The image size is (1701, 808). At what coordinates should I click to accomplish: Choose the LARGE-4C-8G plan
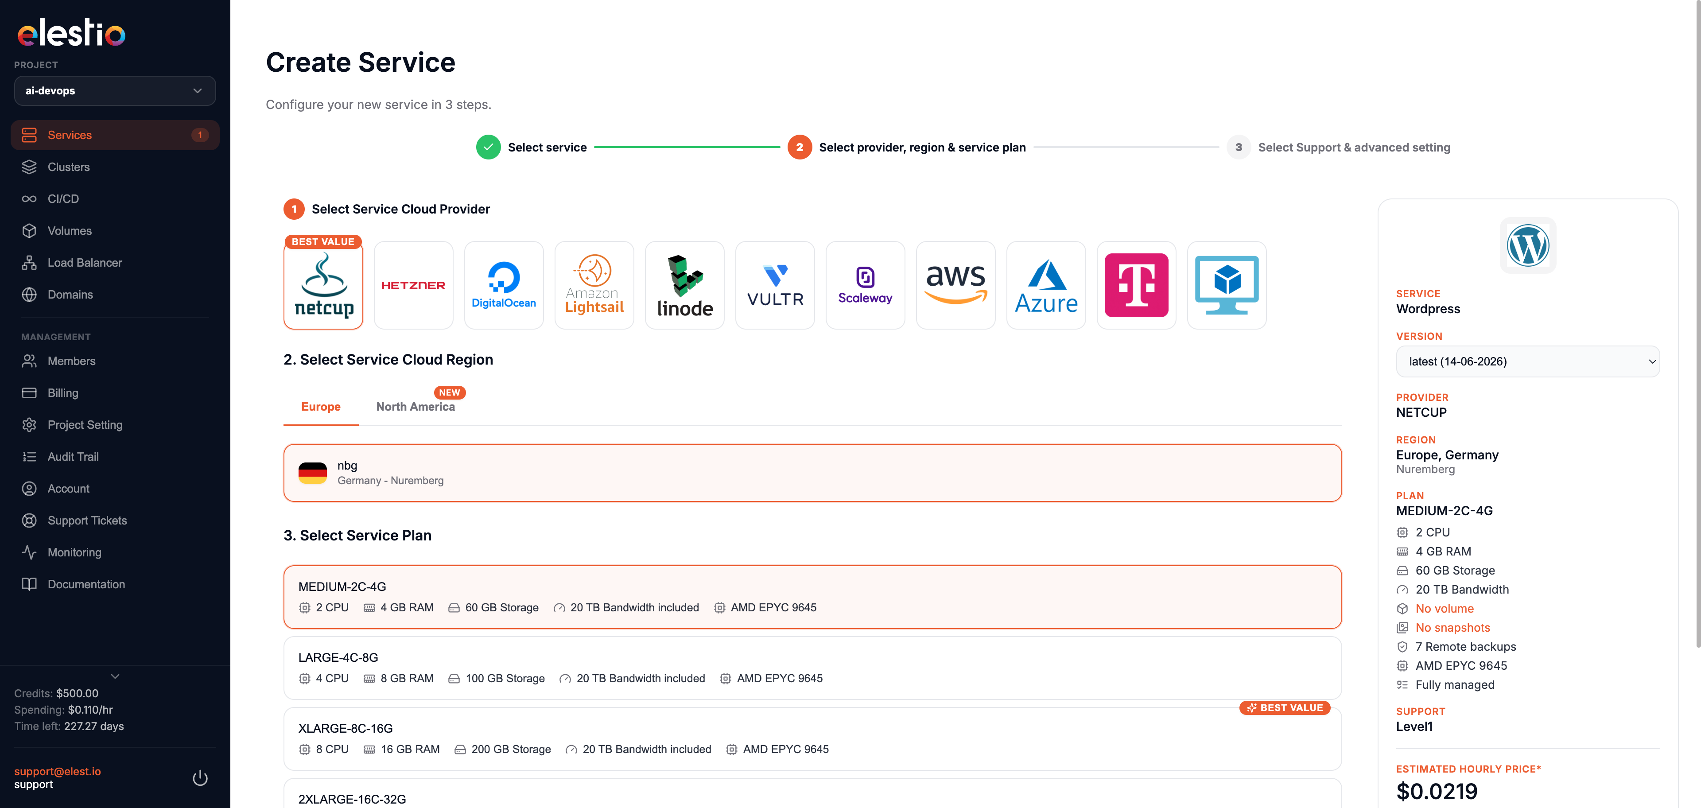(x=812, y=668)
